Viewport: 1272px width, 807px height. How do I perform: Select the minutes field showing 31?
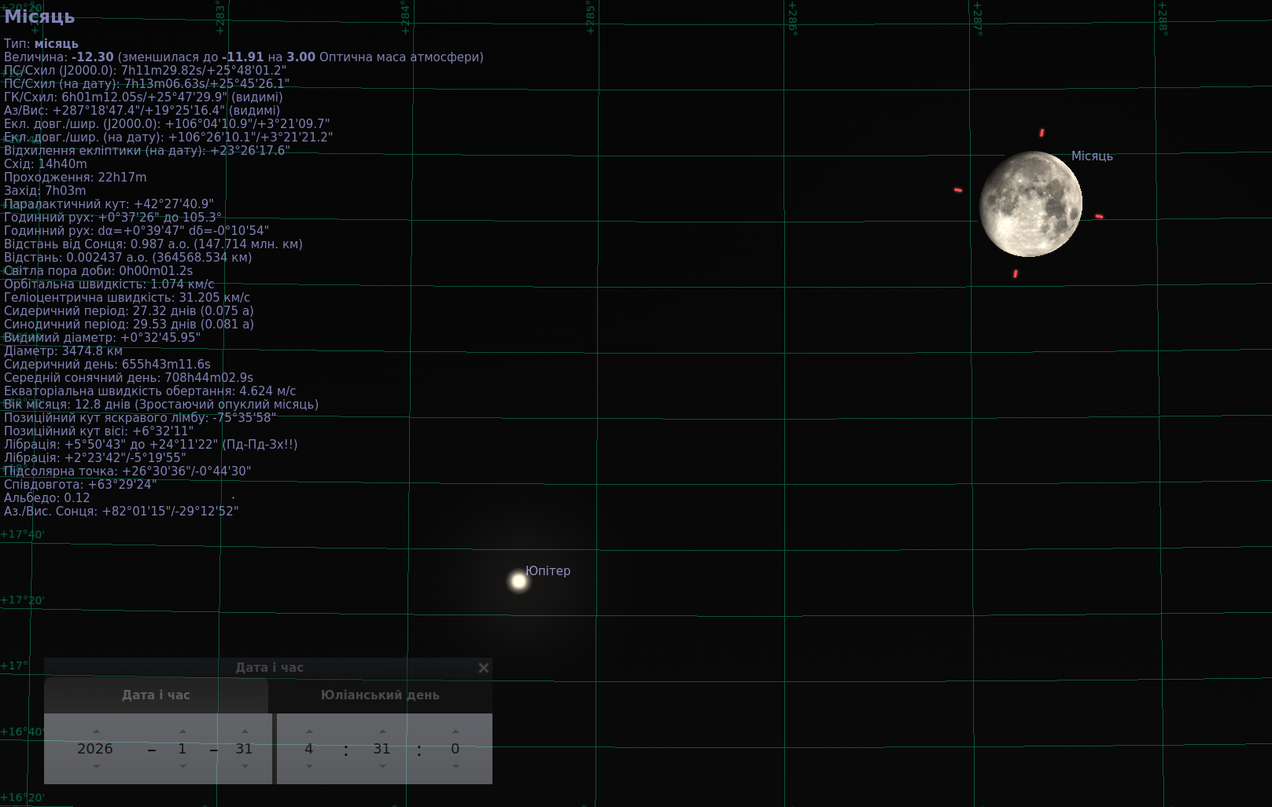tap(382, 749)
